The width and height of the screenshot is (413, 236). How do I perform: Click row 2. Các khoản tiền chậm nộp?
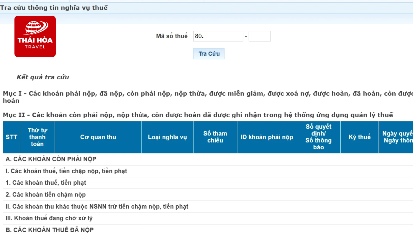click(x=208, y=195)
